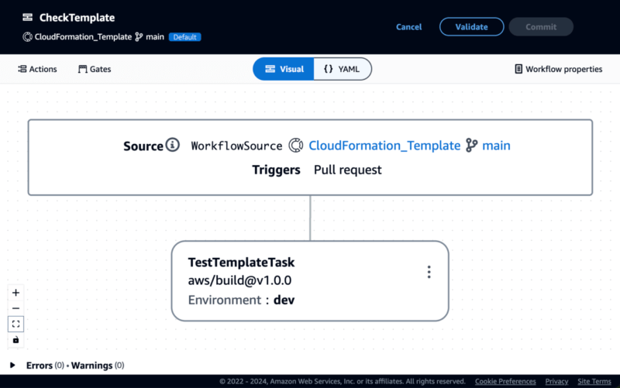Screen dimensions: 620x388
Task: Open Cookie Preferences
Action: [505, 381]
